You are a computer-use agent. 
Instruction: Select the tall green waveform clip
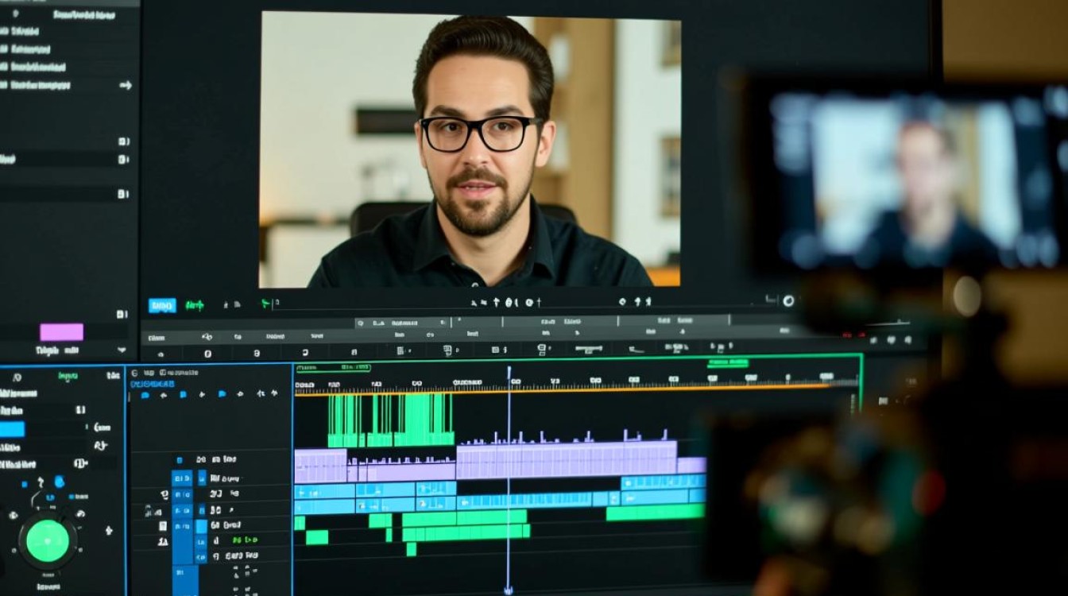[x=390, y=420]
